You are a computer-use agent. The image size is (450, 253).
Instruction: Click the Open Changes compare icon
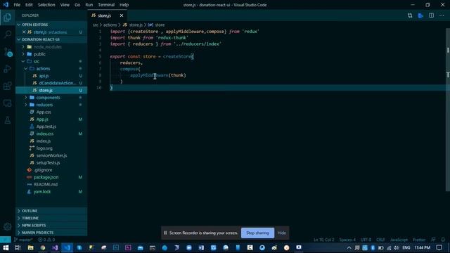410,15
